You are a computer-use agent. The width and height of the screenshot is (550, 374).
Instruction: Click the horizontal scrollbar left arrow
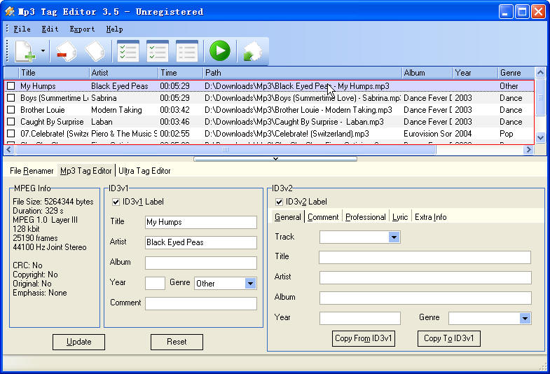(x=9, y=150)
